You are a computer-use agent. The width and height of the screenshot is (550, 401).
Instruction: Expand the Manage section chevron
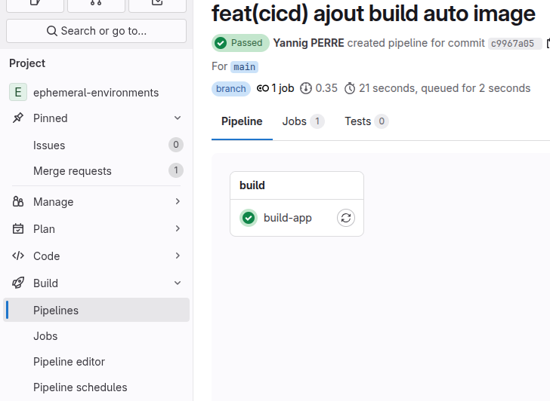point(178,201)
